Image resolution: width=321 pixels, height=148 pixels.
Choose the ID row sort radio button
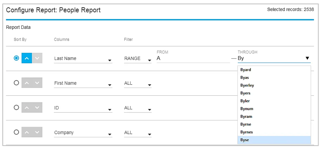[x=16, y=107]
